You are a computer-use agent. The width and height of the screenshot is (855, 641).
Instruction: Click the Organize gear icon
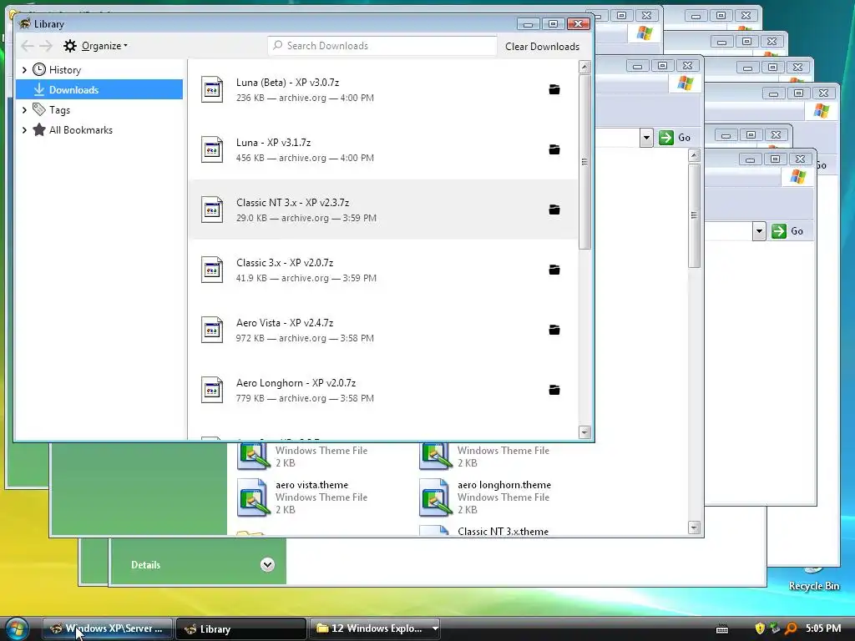pyautogui.click(x=70, y=46)
